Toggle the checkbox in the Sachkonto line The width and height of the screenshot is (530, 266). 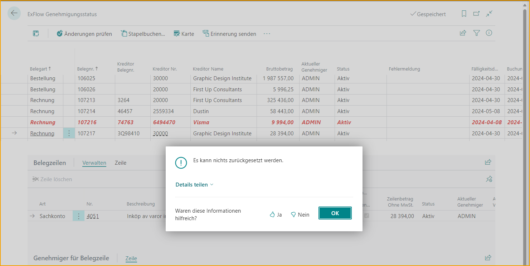click(x=366, y=216)
